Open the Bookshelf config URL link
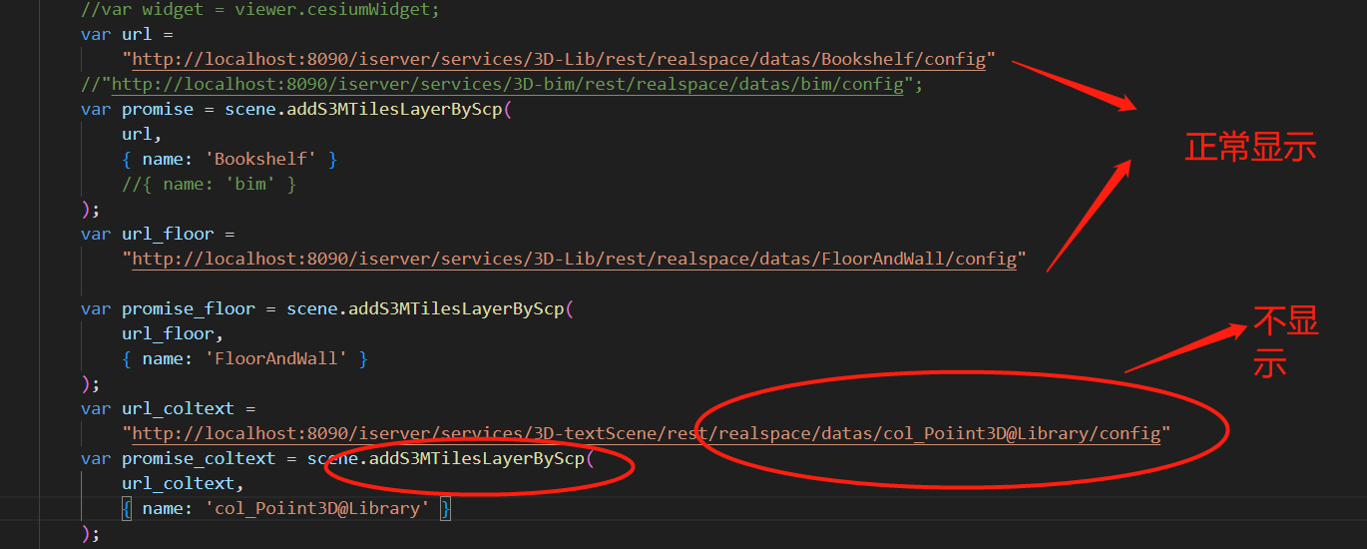This screenshot has height=549, width=1367. point(559,59)
